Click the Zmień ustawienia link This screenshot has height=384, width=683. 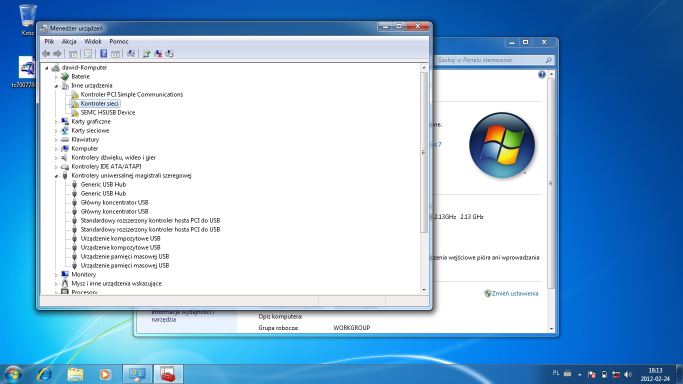click(x=515, y=293)
